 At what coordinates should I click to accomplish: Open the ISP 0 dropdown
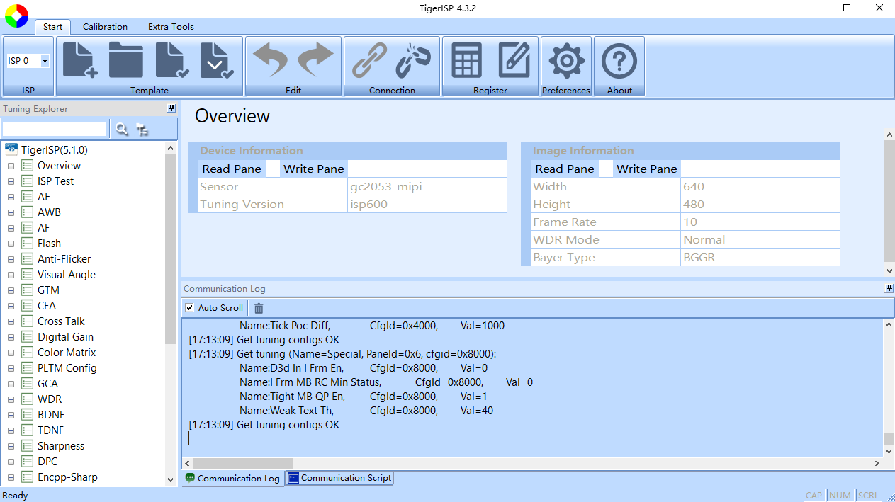click(45, 61)
